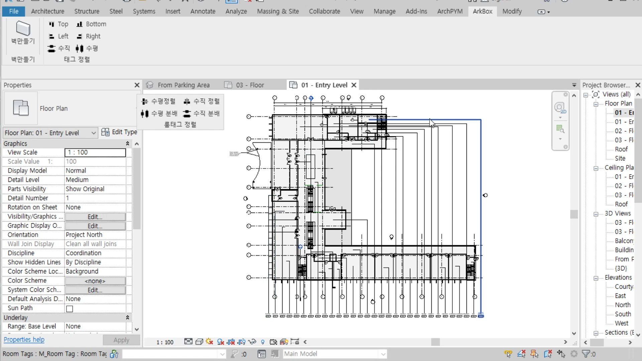642x361 pixels.
Task: Click the Shadows off icon
Action: [220, 342]
